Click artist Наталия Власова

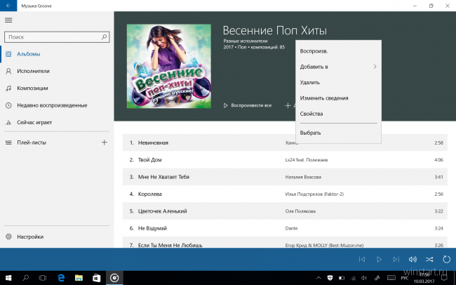[303, 177]
